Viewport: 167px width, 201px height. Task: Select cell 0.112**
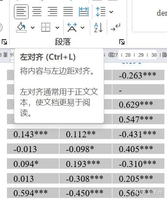[x=85, y=134]
